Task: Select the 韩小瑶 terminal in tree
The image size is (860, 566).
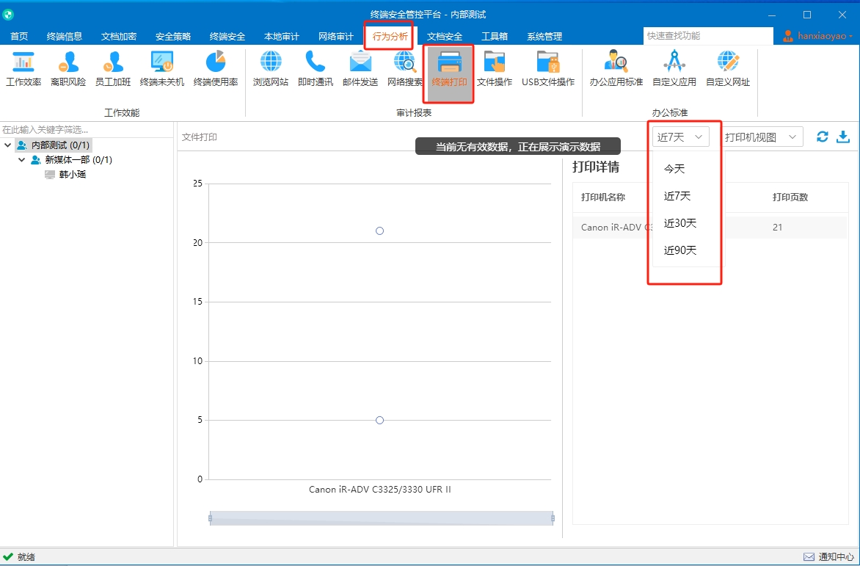Action: tap(73, 175)
